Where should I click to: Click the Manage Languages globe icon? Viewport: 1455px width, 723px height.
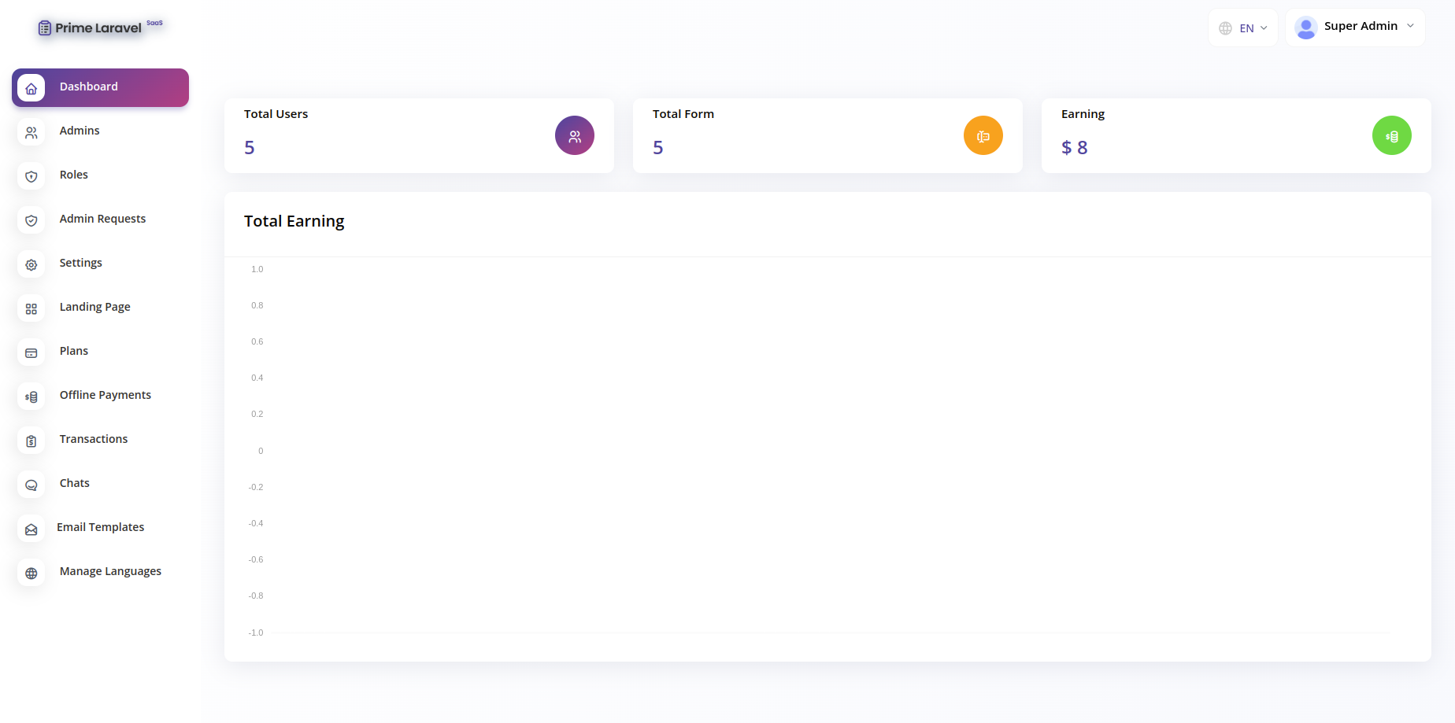coord(31,574)
